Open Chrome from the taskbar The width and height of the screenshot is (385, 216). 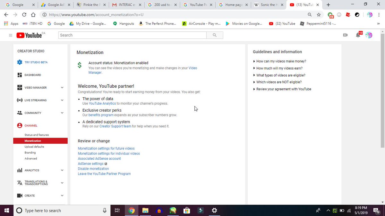pyautogui.click(x=131, y=210)
